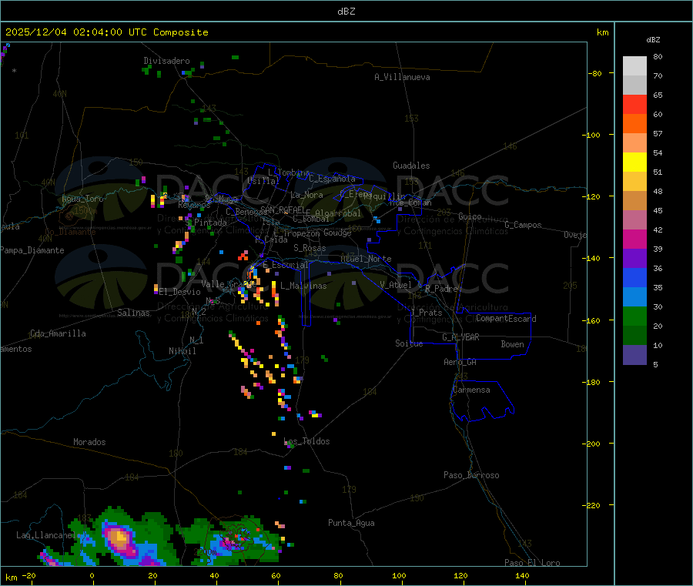Select the green 20-30 dBZ swatch
Screen dimensions: 693x586
634,316
